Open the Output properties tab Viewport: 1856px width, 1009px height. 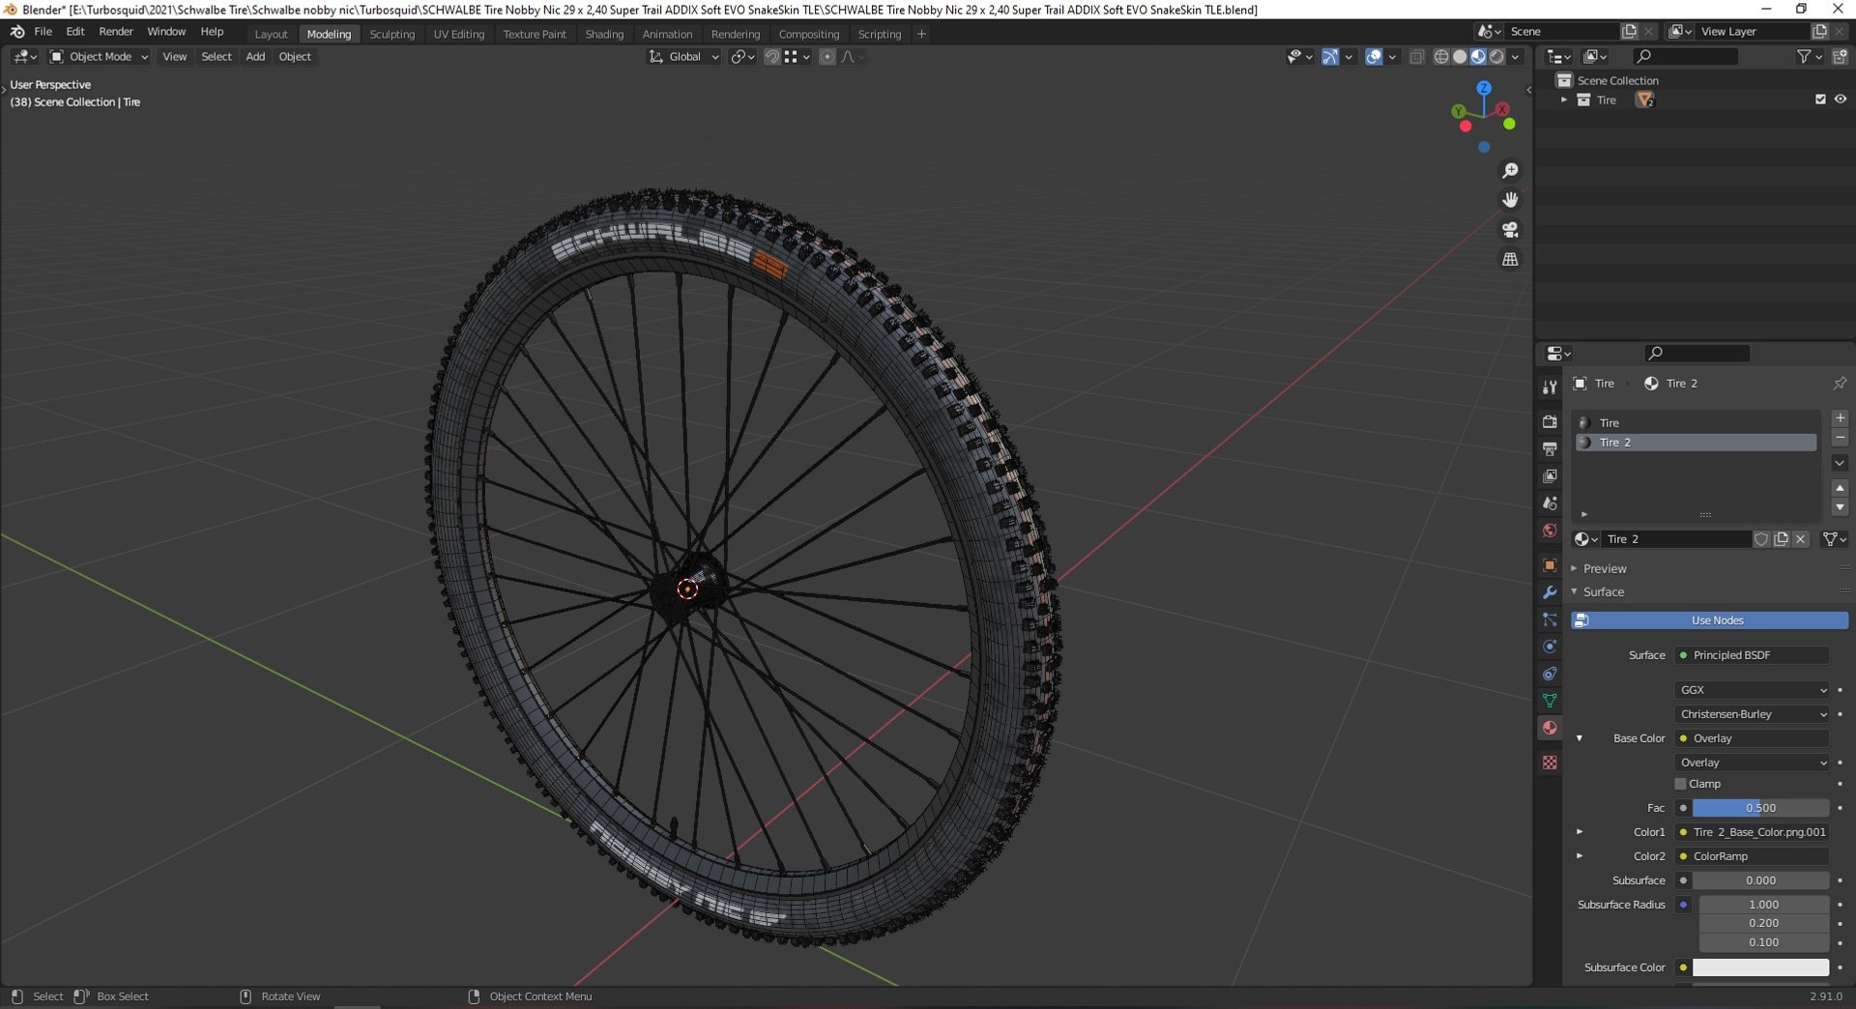[1550, 449]
